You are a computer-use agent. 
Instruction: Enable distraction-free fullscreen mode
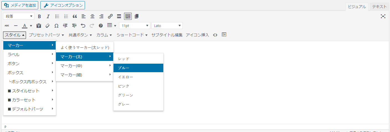point(383,16)
